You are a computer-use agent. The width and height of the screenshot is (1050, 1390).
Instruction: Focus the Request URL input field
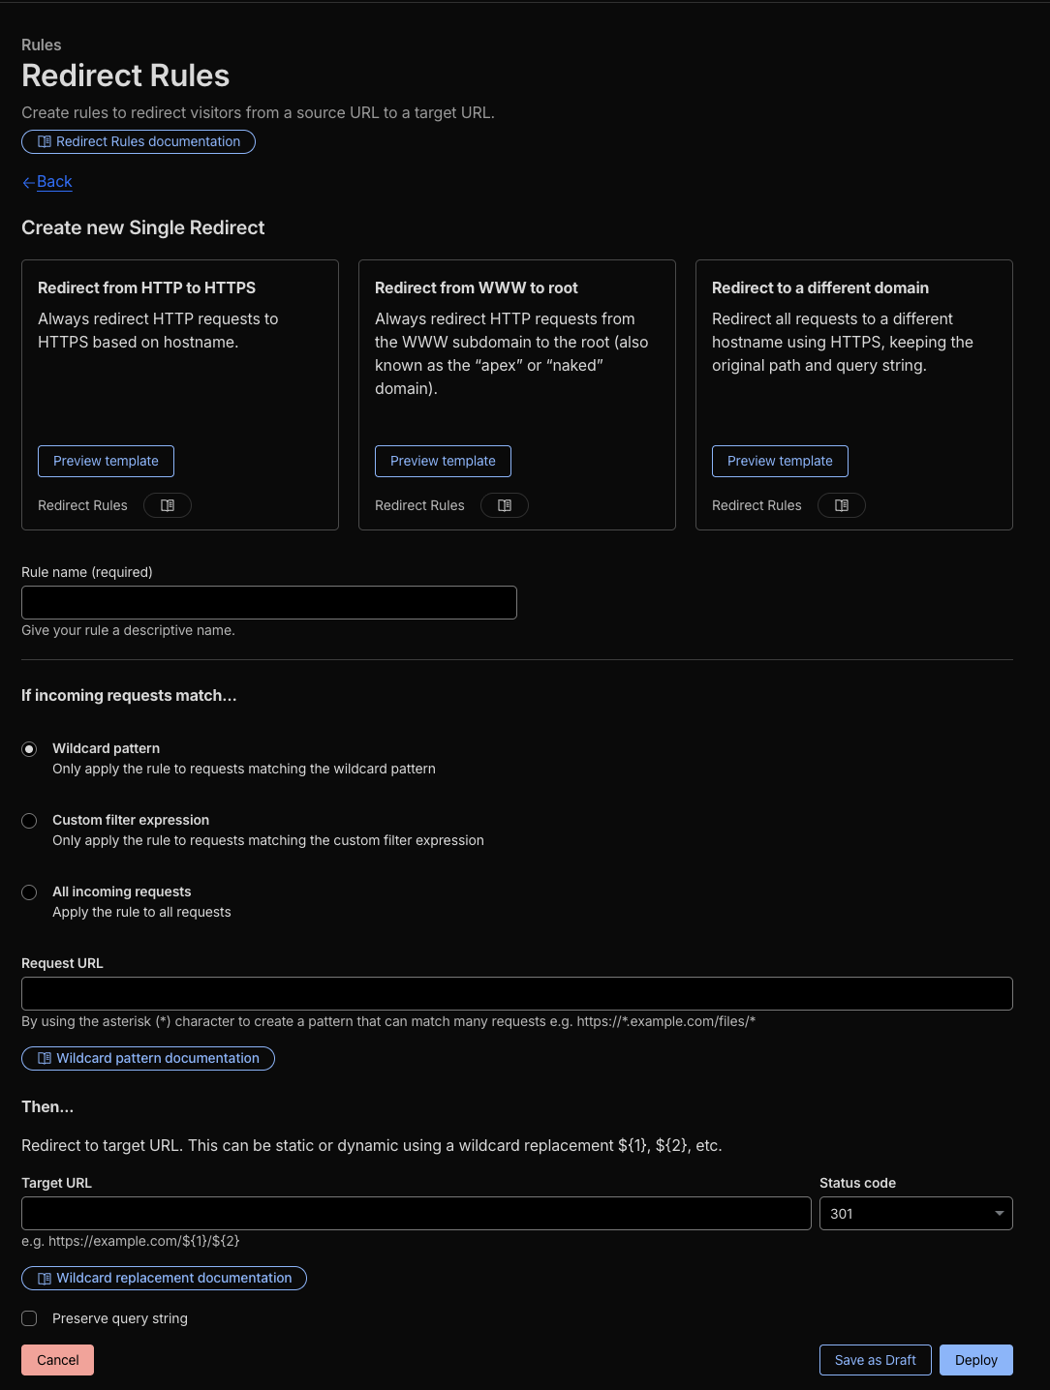[x=516, y=994]
